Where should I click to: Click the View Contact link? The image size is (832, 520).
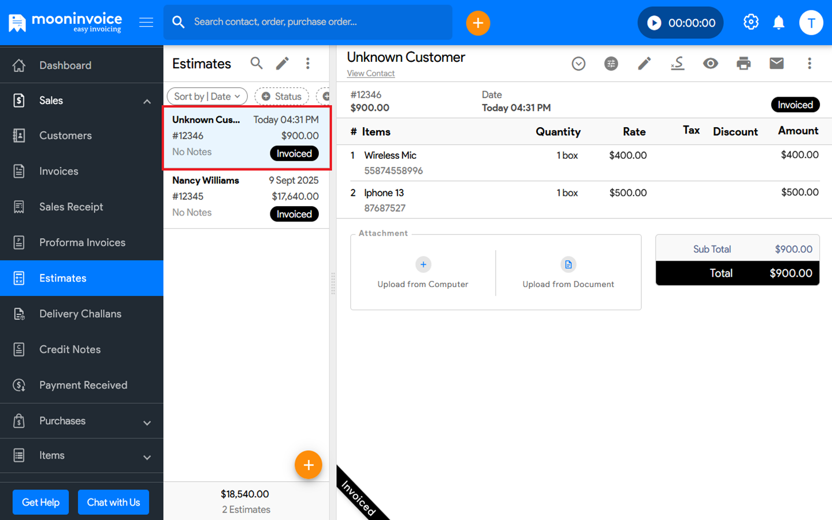coord(370,73)
